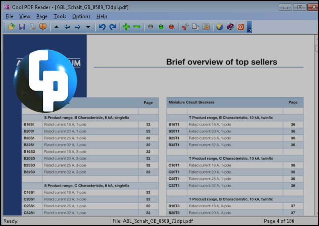This screenshot has height=226, width=319.
Task: Click the B25T1 product code
Action: [174, 138]
